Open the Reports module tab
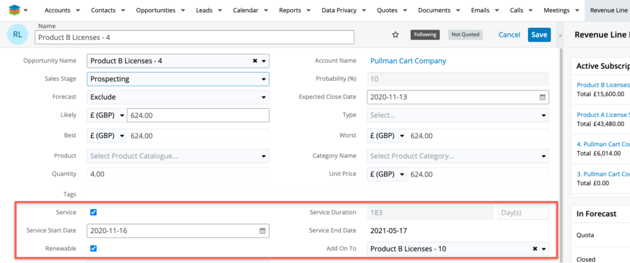Image resolution: width=630 pixels, height=263 pixels. coord(290,10)
